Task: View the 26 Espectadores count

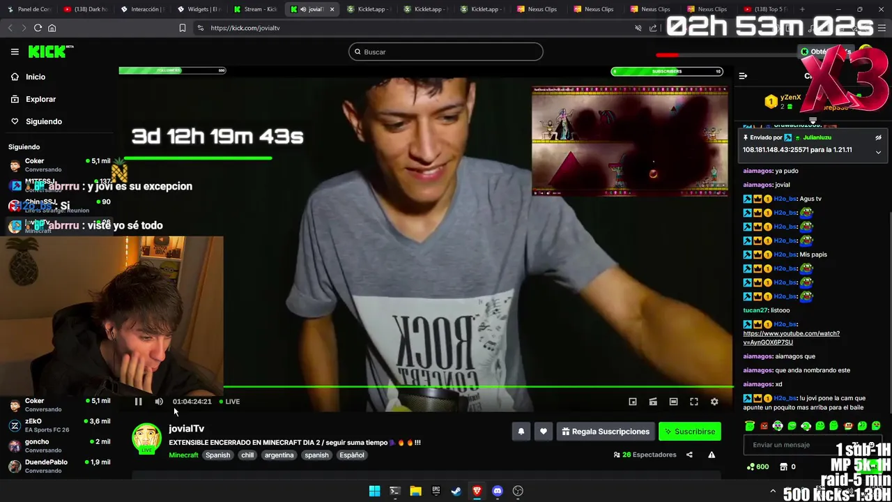Action: coord(645,455)
